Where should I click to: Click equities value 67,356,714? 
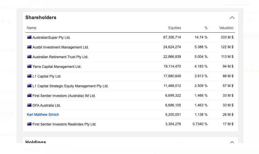coord(172,37)
